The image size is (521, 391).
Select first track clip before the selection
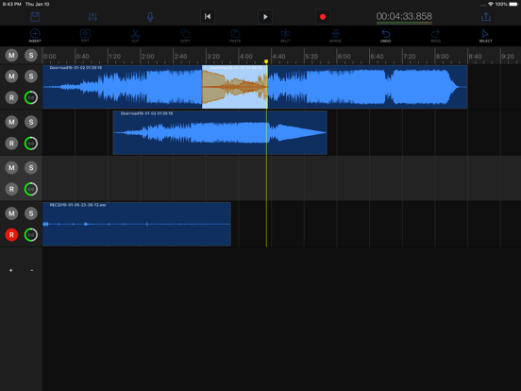pos(123,87)
